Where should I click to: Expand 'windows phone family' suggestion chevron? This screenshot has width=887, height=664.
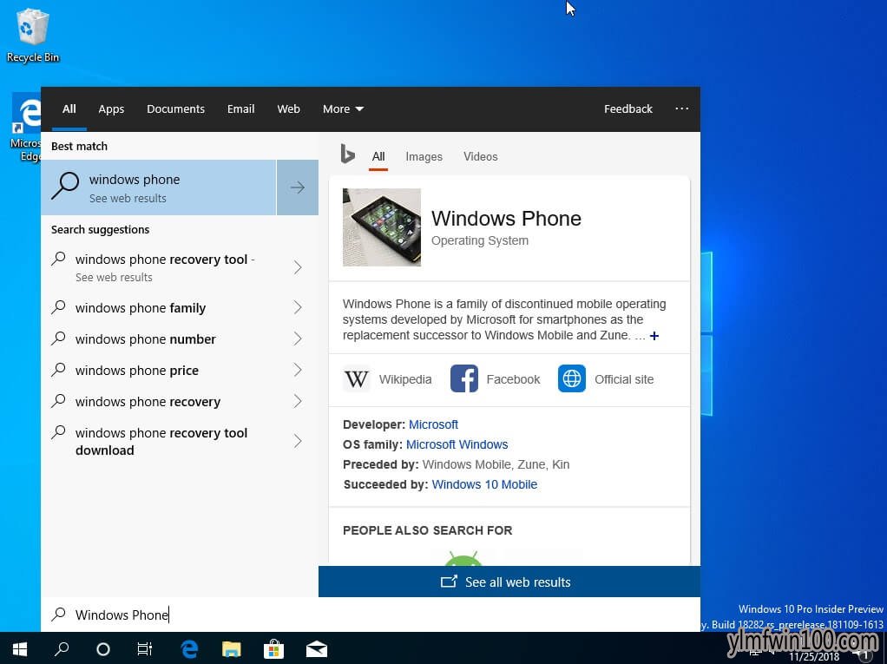[x=298, y=307]
